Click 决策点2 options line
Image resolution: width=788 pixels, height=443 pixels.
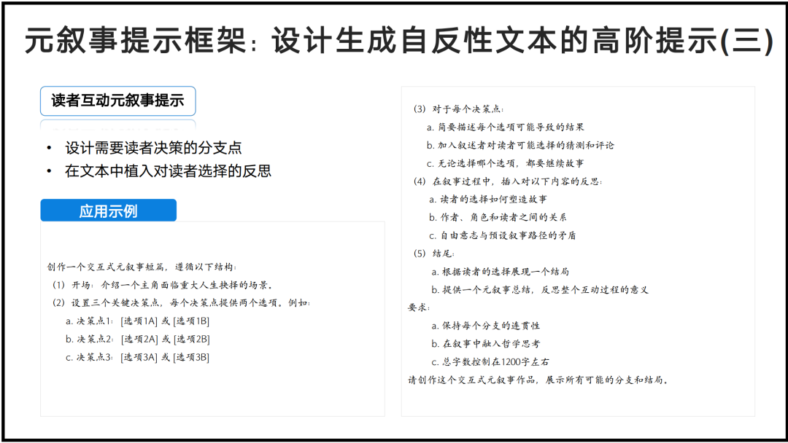click(137, 339)
